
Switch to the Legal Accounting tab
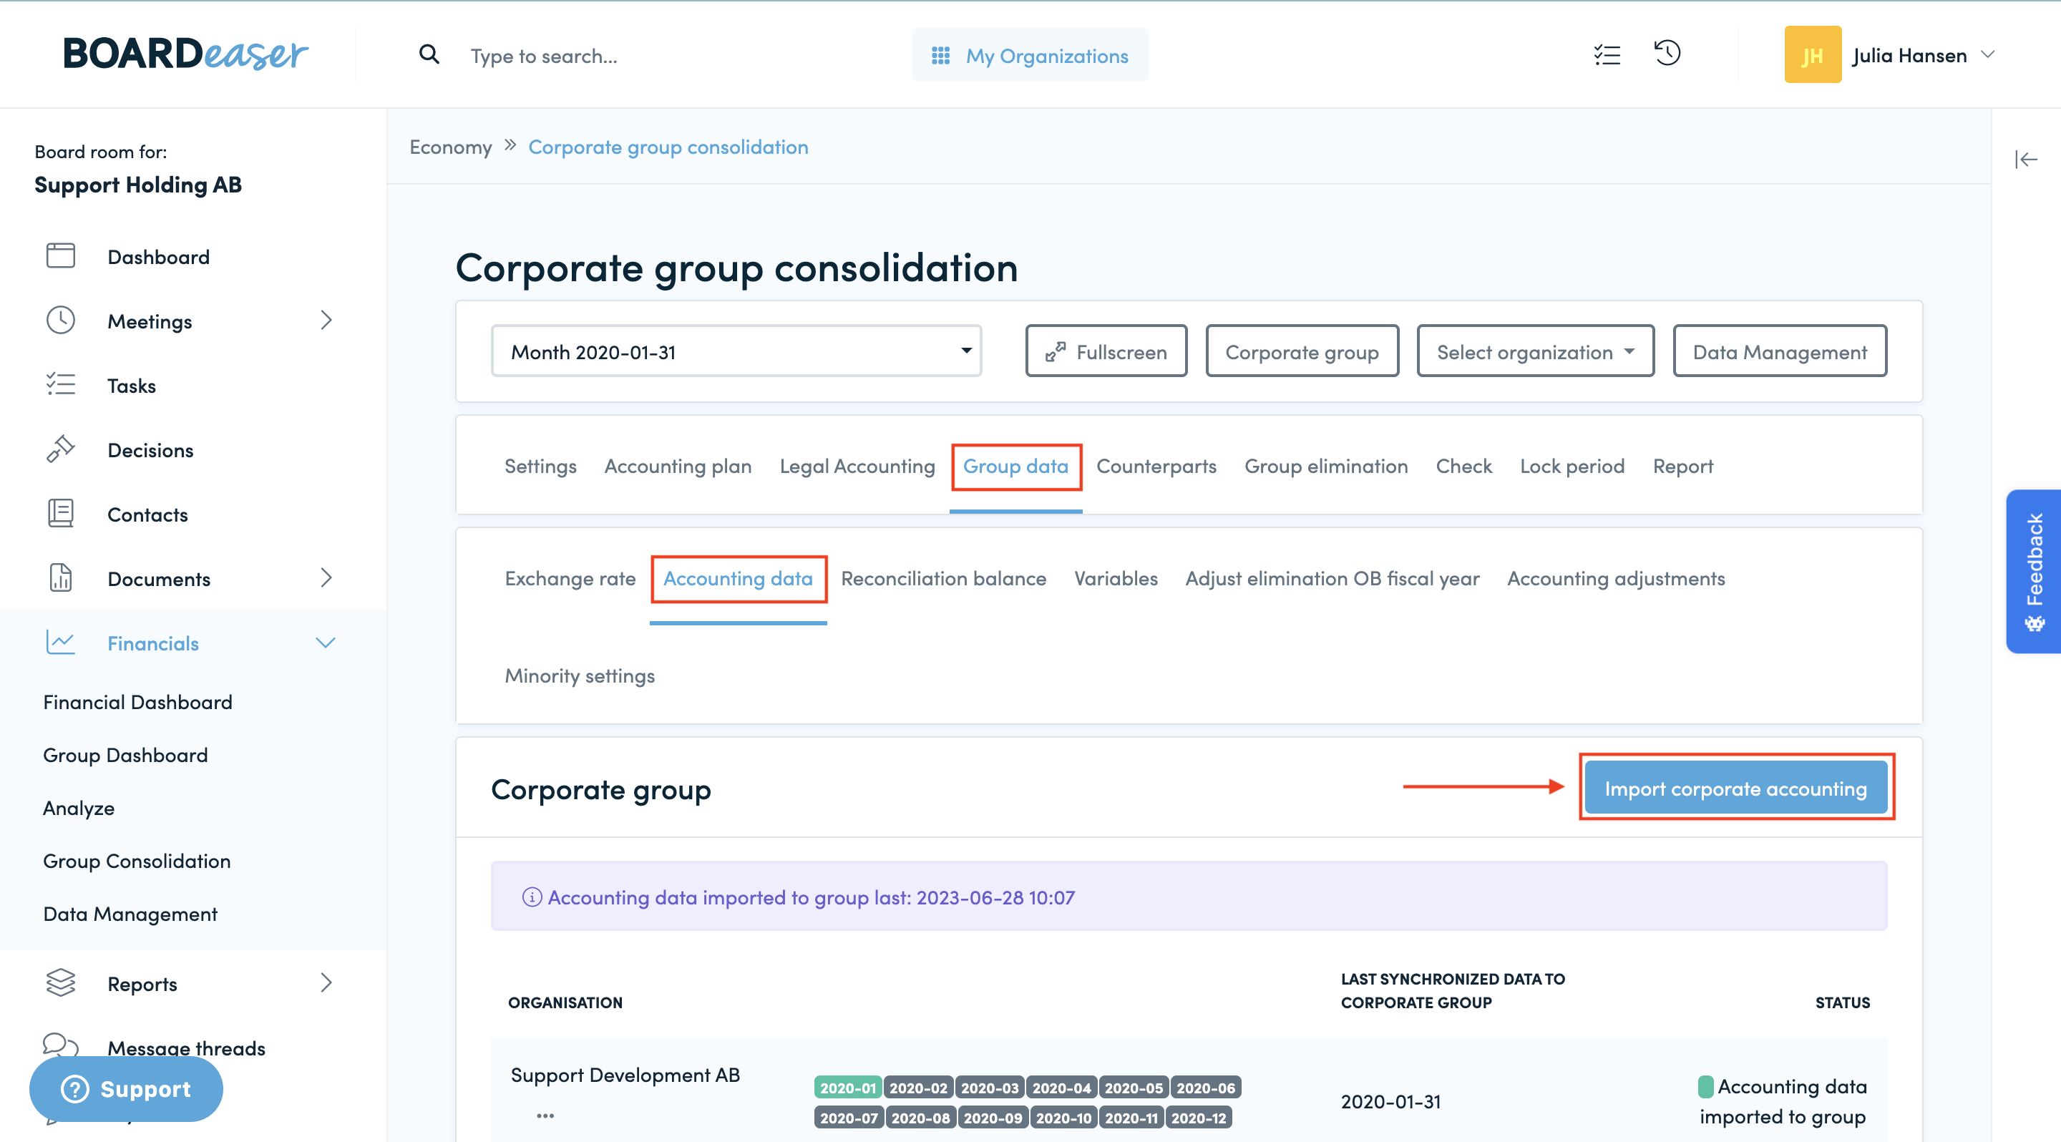pos(857,467)
